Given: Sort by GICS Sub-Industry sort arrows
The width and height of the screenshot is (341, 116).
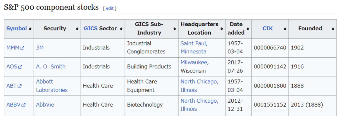Looking at the screenshot, I should pos(174,29).
